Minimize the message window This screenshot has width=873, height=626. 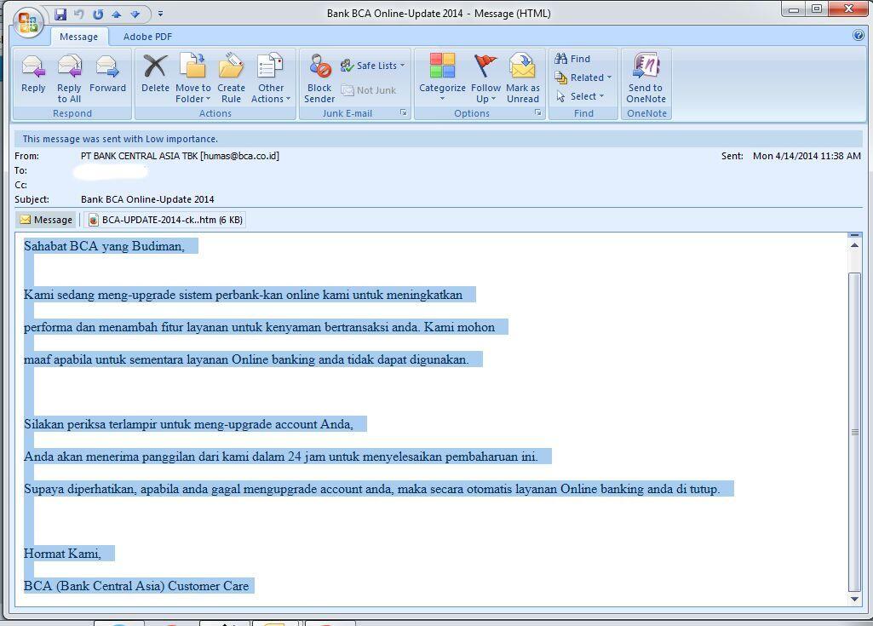(795, 9)
